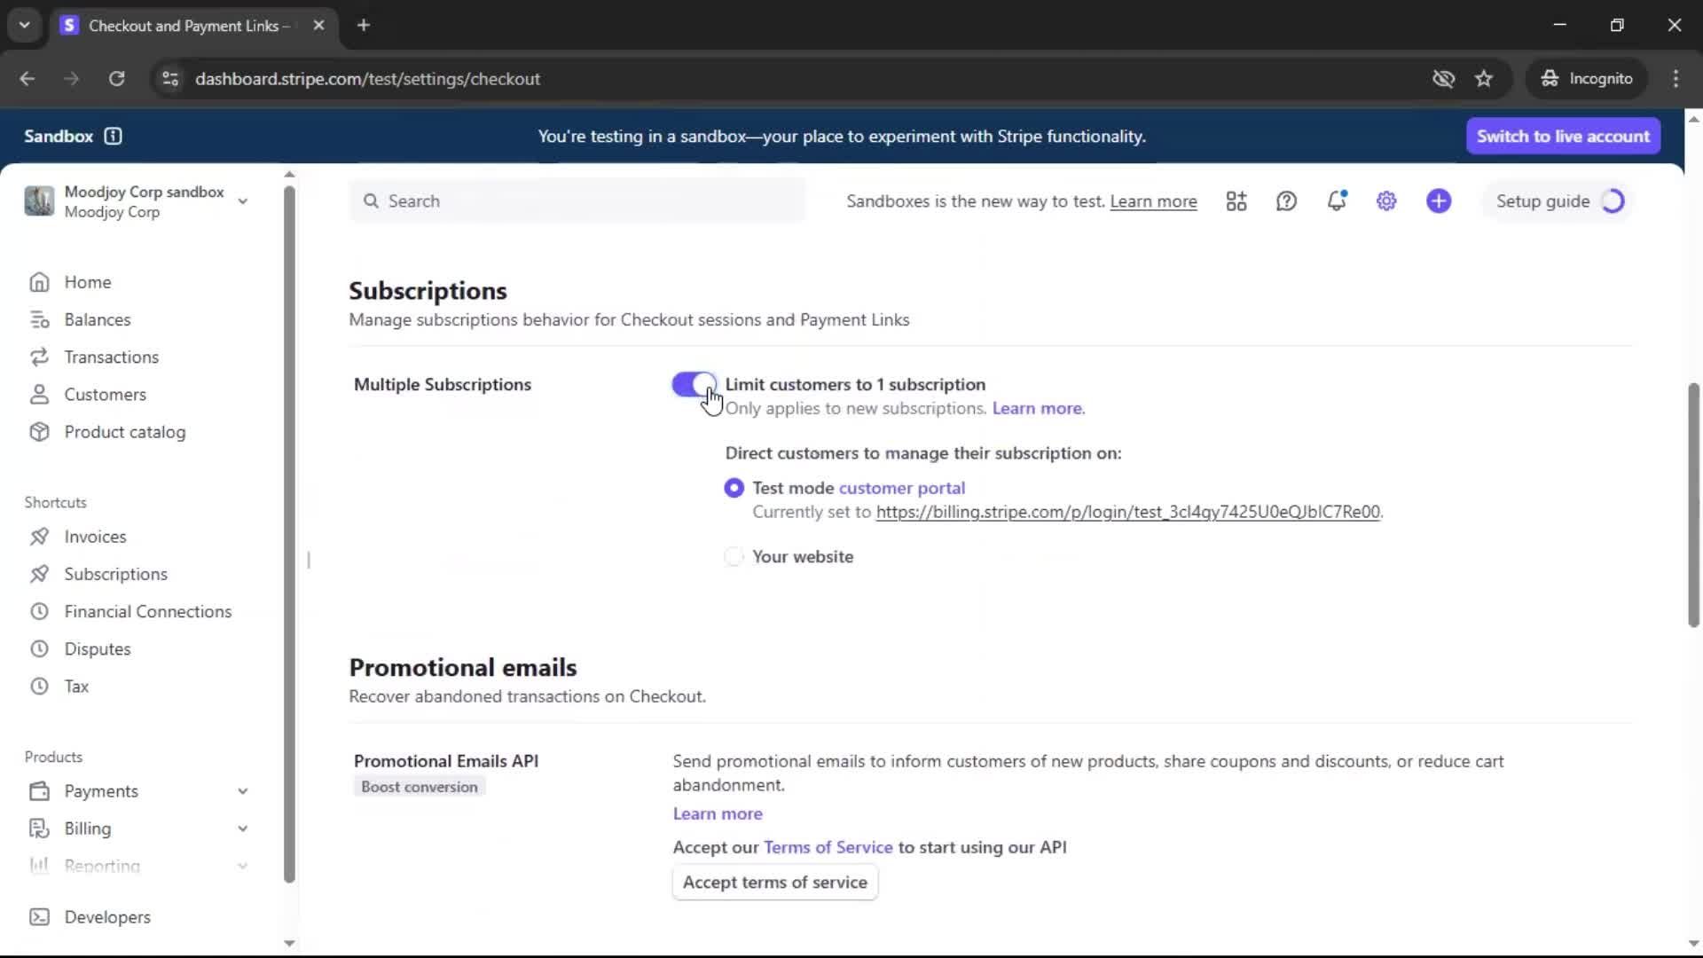The width and height of the screenshot is (1703, 958).
Task: Open the Stripe settings gear icon
Action: [x=1386, y=201]
